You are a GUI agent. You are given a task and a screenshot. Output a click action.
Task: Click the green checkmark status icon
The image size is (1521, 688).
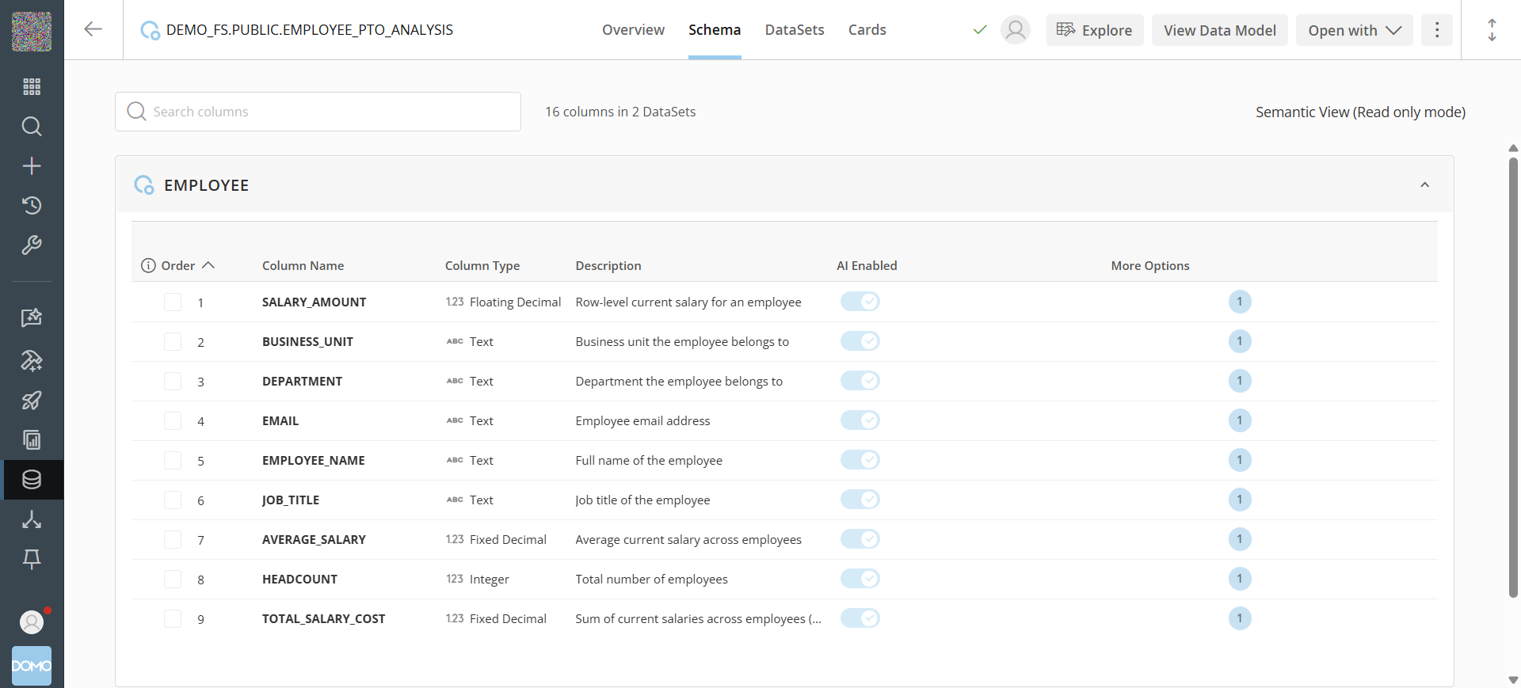980,30
